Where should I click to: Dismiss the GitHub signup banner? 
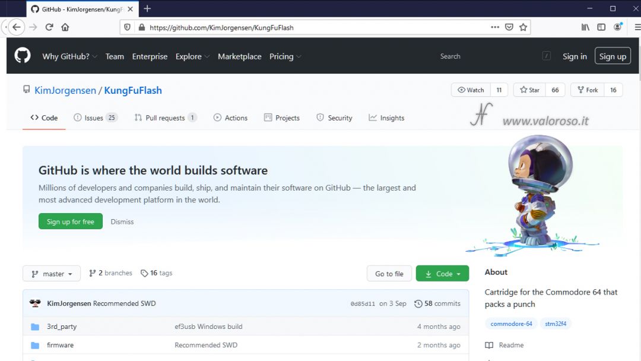tap(122, 221)
